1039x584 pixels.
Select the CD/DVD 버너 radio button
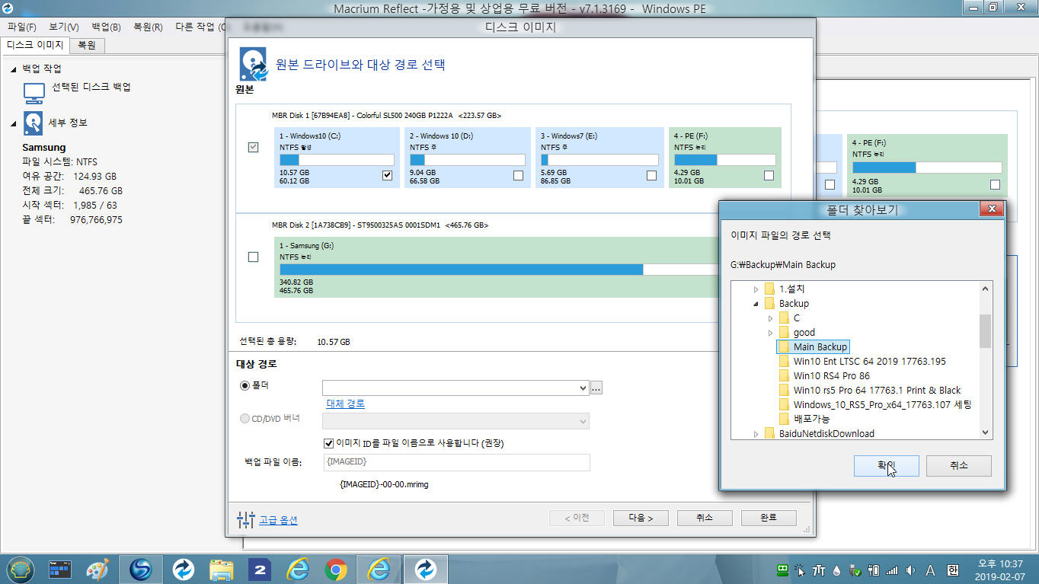(x=245, y=418)
